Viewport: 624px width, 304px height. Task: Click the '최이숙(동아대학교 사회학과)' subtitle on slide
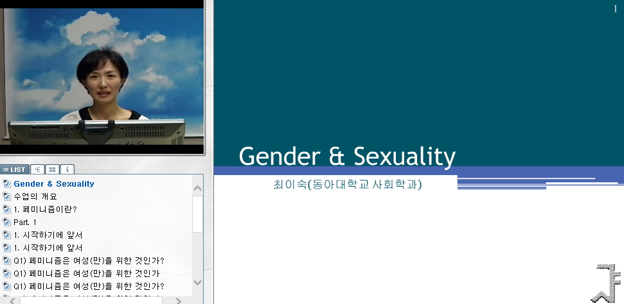(x=348, y=184)
